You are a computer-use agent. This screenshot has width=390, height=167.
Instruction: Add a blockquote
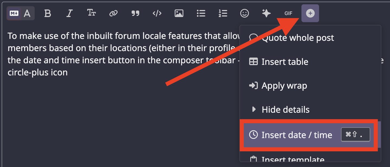click(135, 13)
